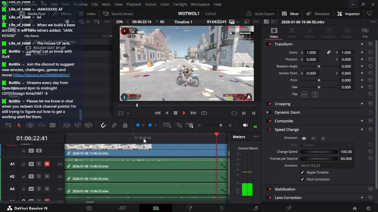Click the Overwrite Clip tool icon
Screen dimensions: 378x212
pos(78,125)
